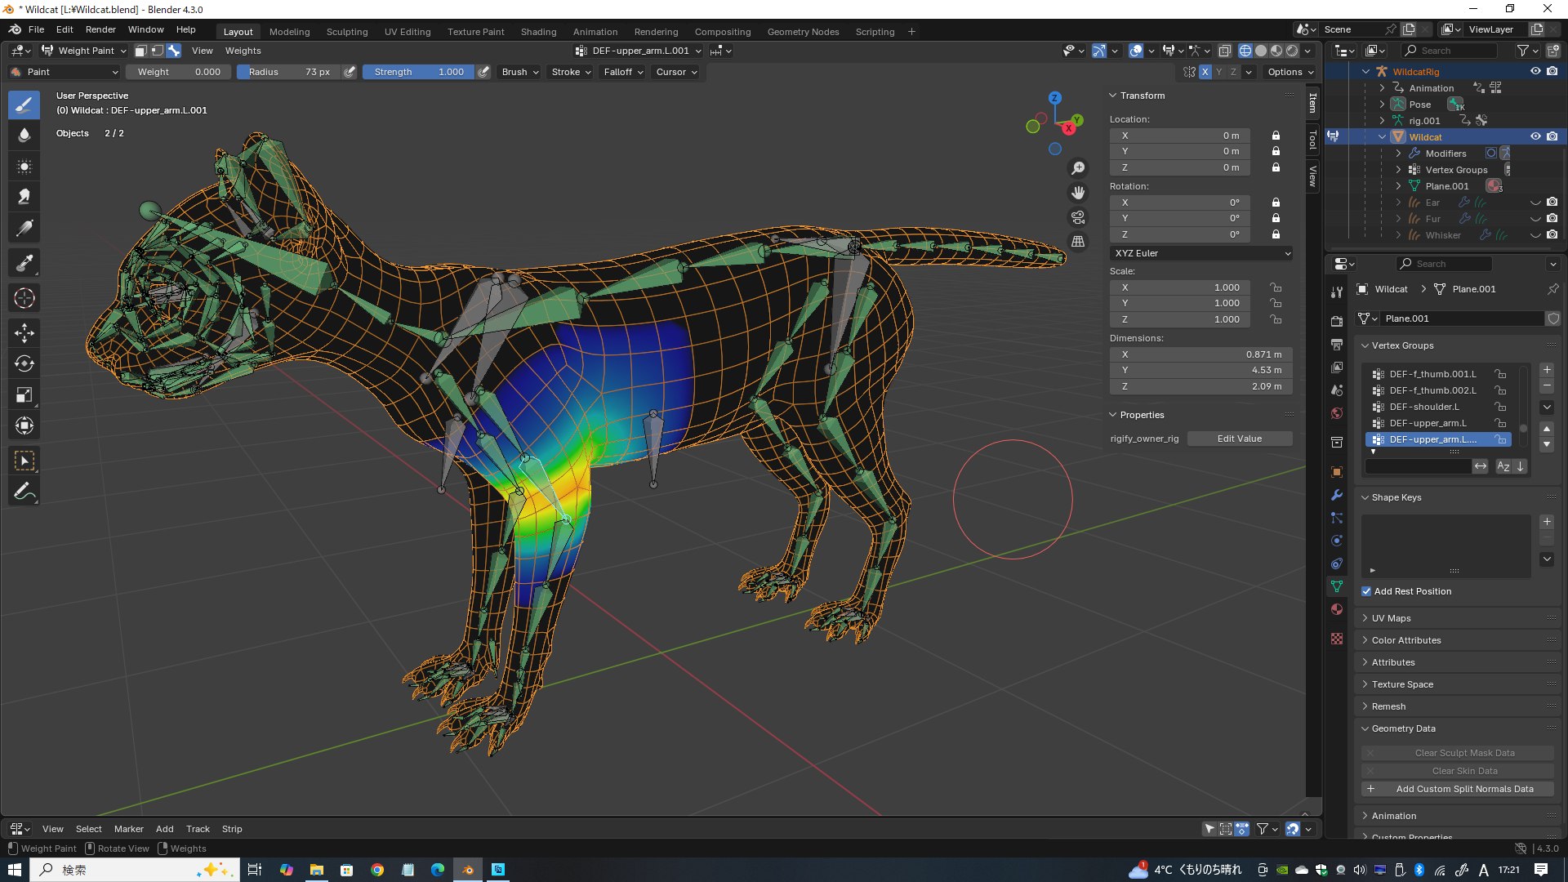Select the Smear weight brush tool
The width and height of the screenshot is (1568, 882).
coord(24,197)
